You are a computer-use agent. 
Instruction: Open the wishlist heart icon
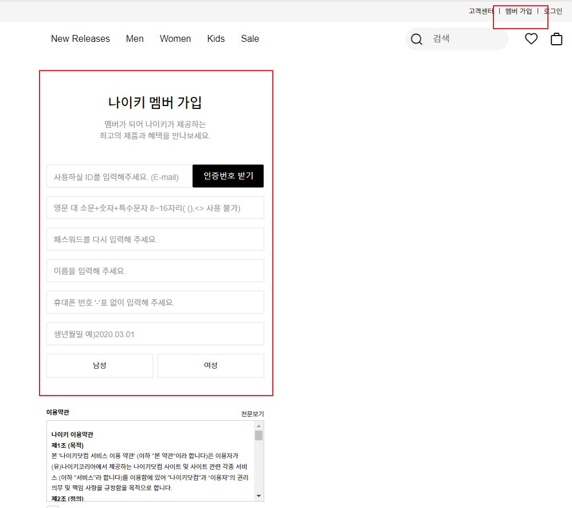pyautogui.click(x=531, y=38)
